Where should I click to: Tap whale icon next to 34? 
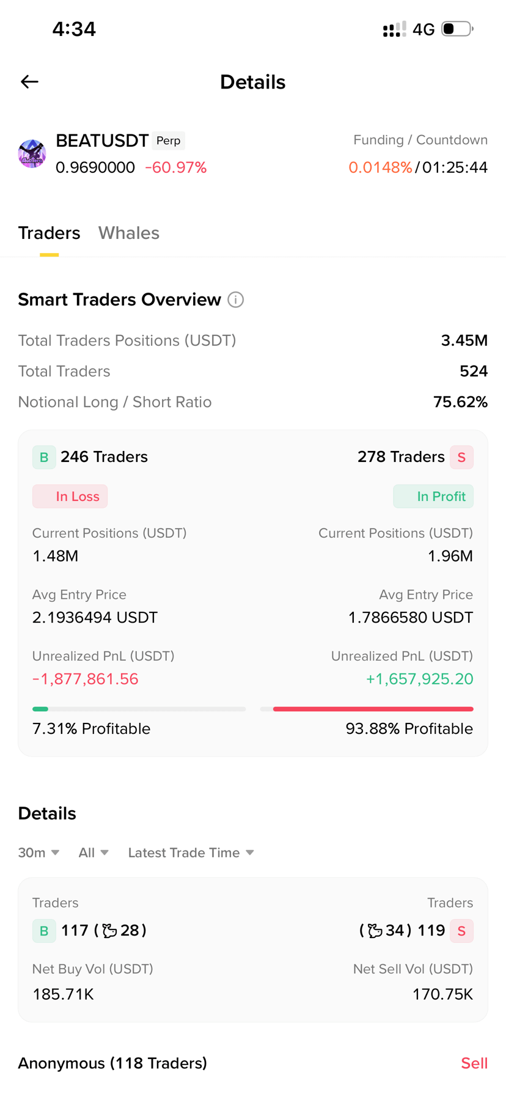click(375, 931)
